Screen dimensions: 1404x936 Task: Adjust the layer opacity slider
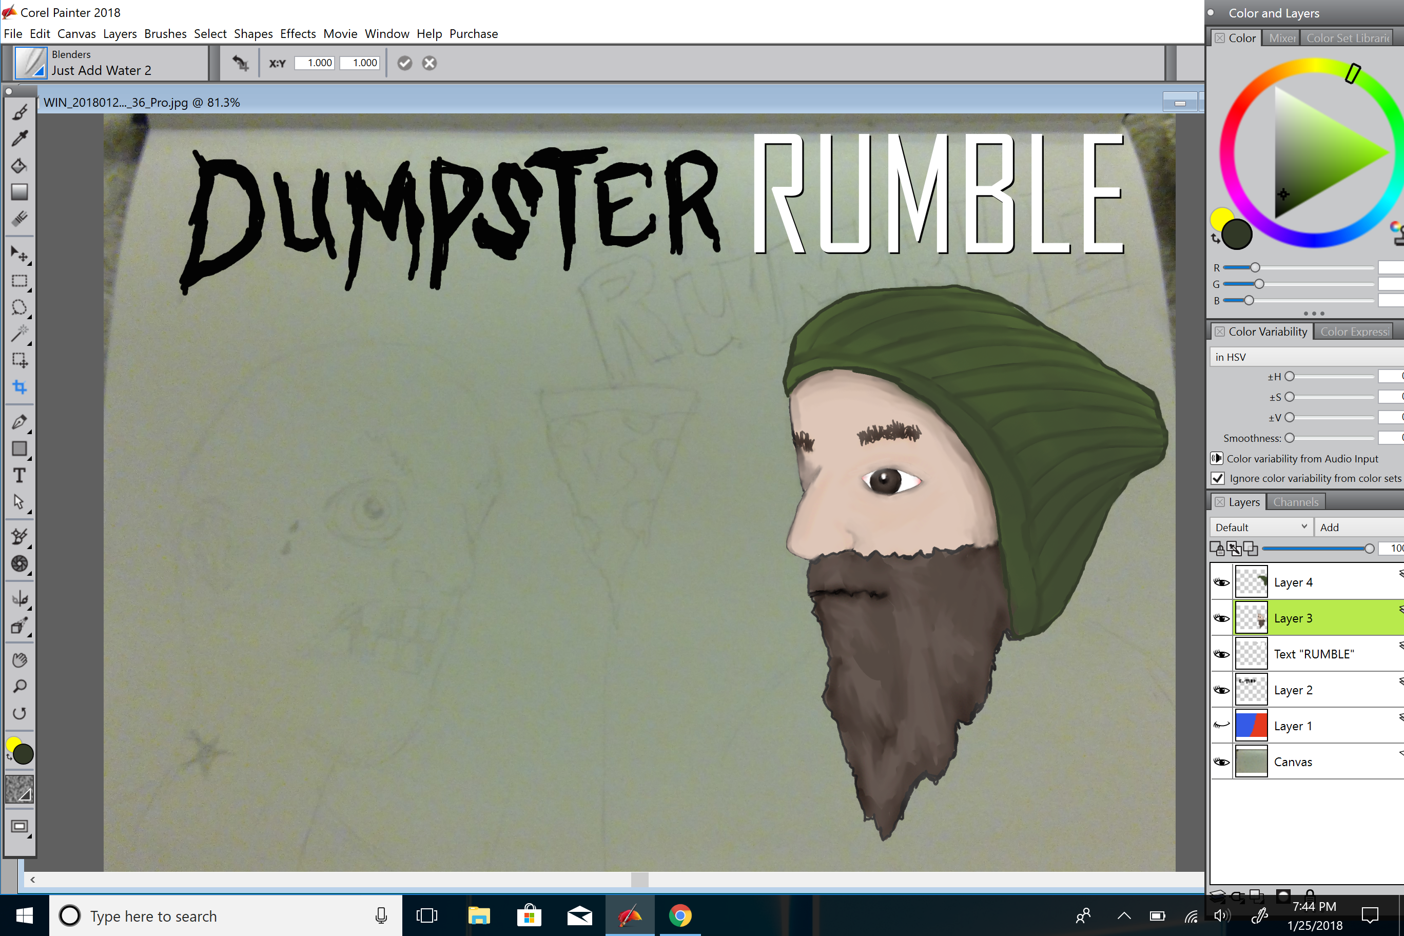[1369, 548]
